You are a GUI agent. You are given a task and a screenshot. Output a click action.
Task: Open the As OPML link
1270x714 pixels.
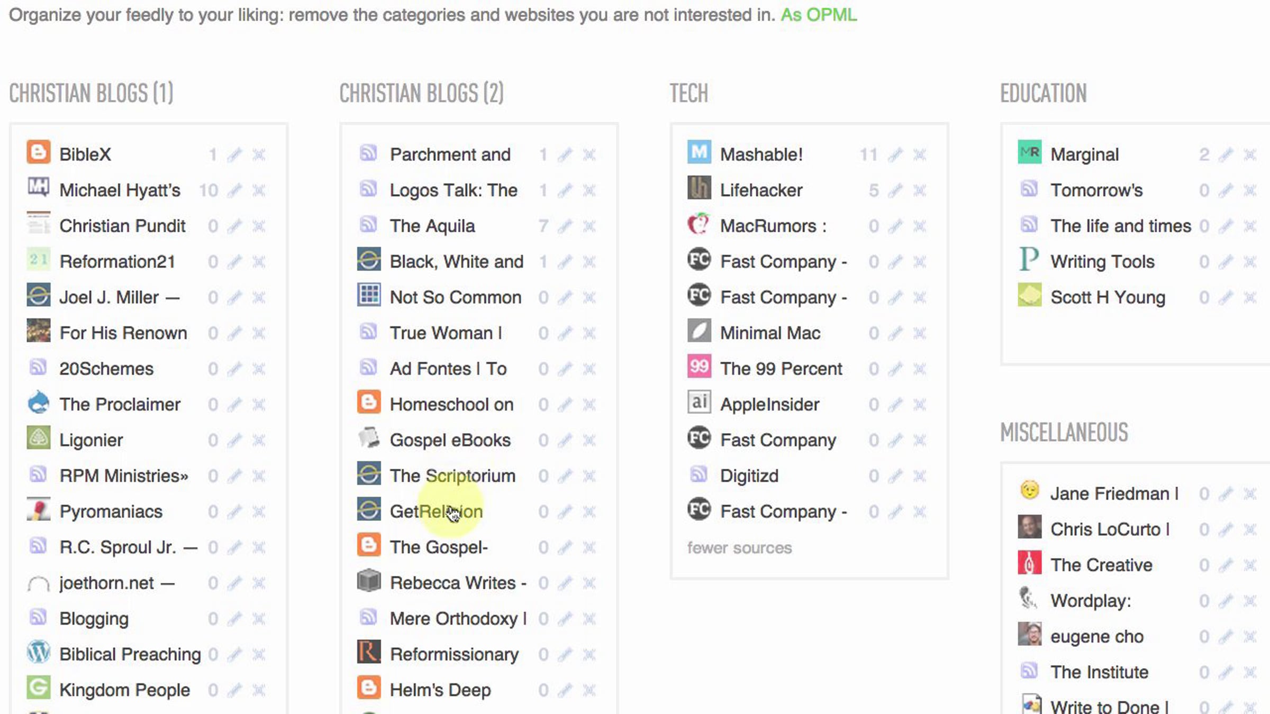click(819, 15)
